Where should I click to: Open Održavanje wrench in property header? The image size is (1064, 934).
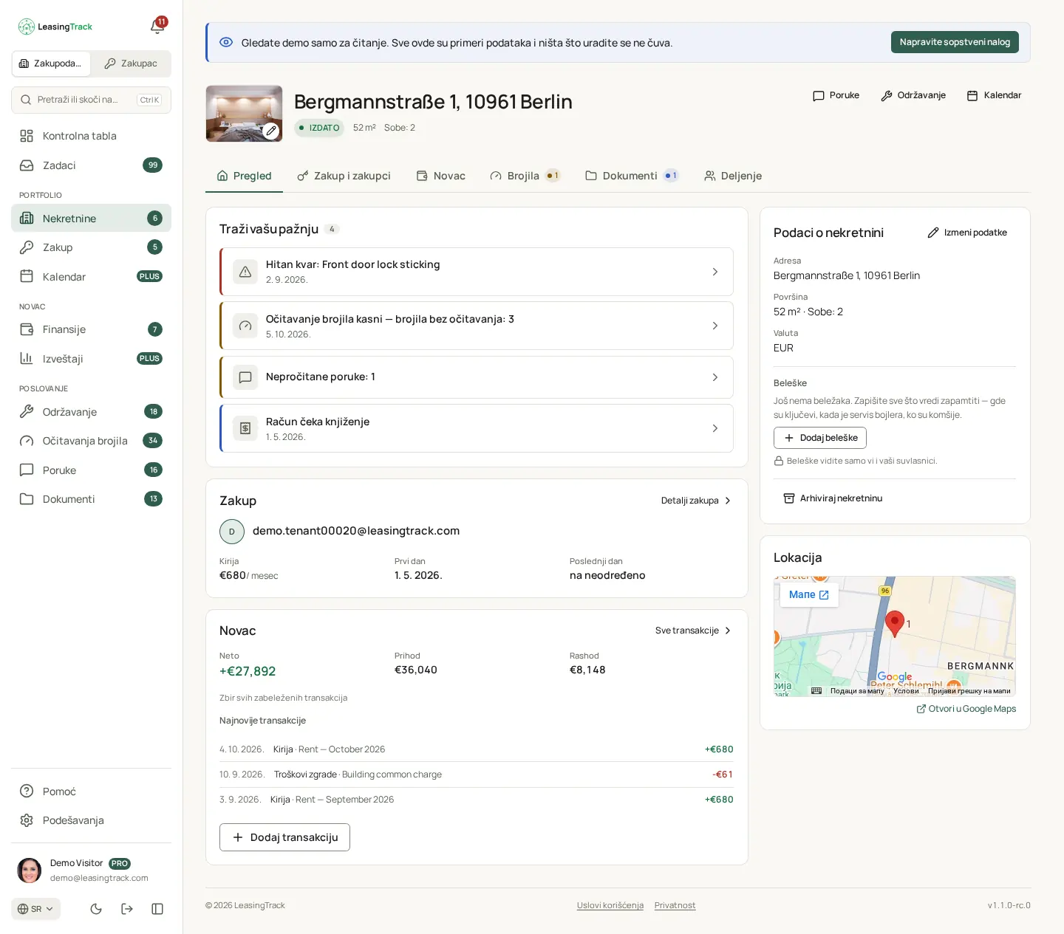click(x=913, y=95)
